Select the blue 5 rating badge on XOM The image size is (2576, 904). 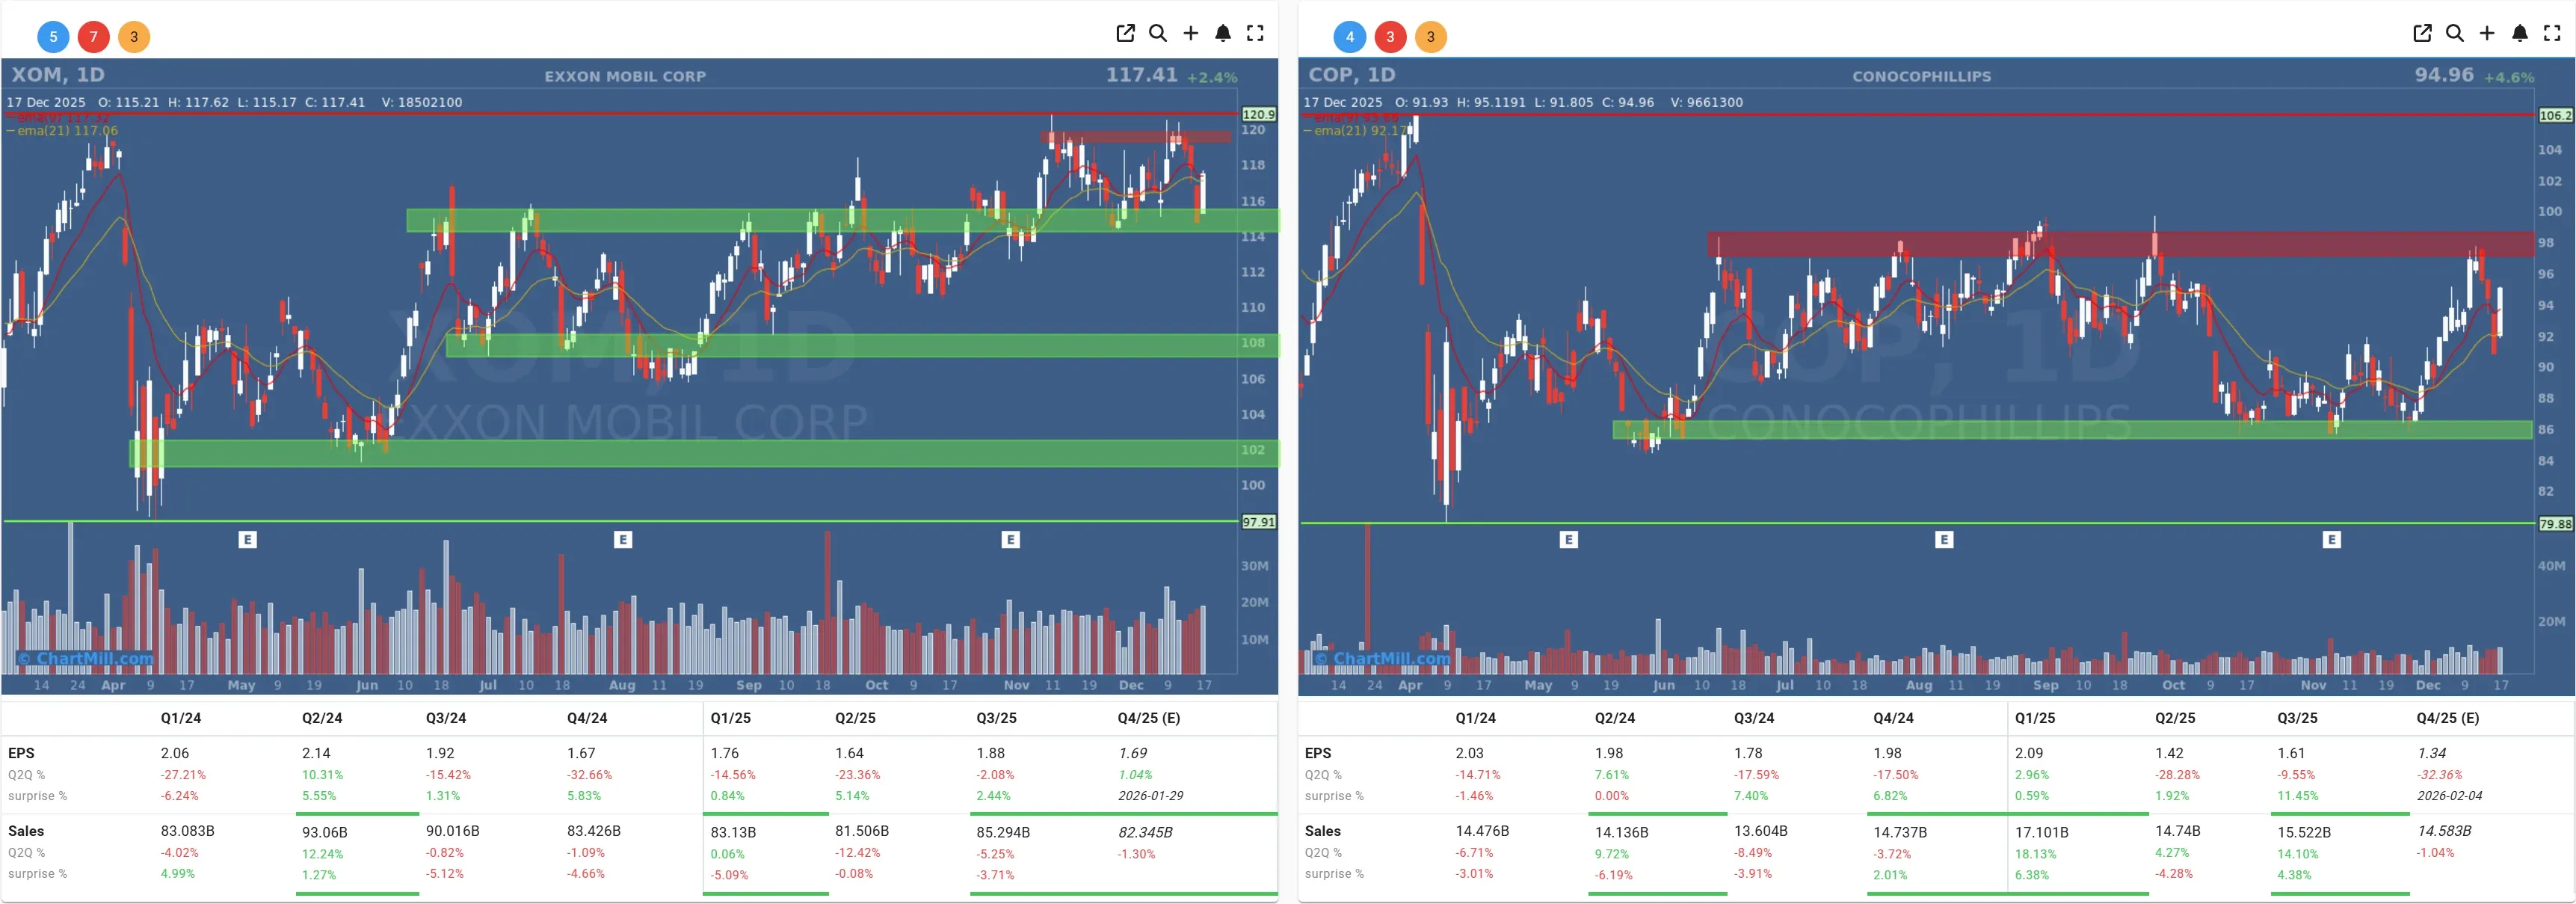tap(52, 37)
